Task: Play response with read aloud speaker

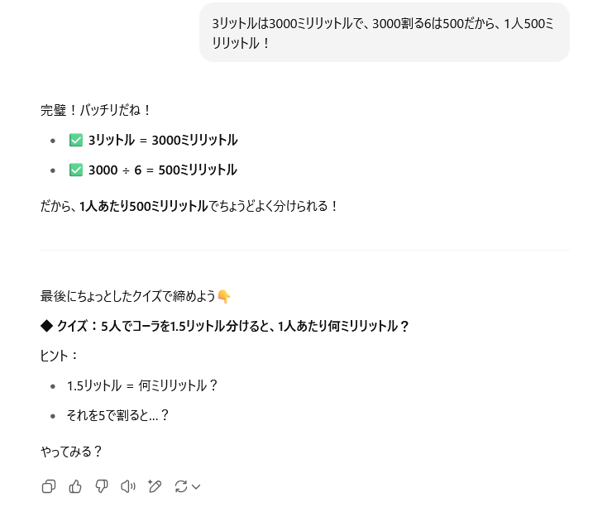Action: click(x=128, y=486)
